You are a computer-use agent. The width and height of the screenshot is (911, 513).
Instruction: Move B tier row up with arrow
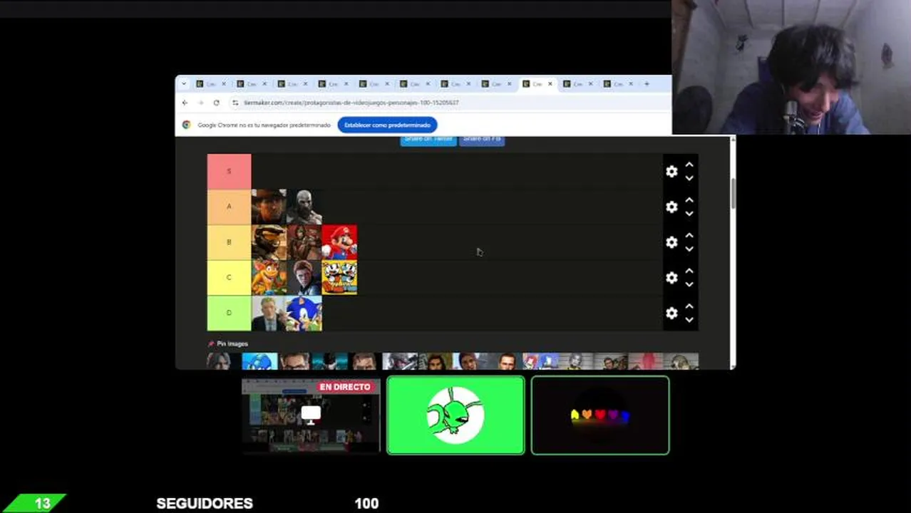689,236
